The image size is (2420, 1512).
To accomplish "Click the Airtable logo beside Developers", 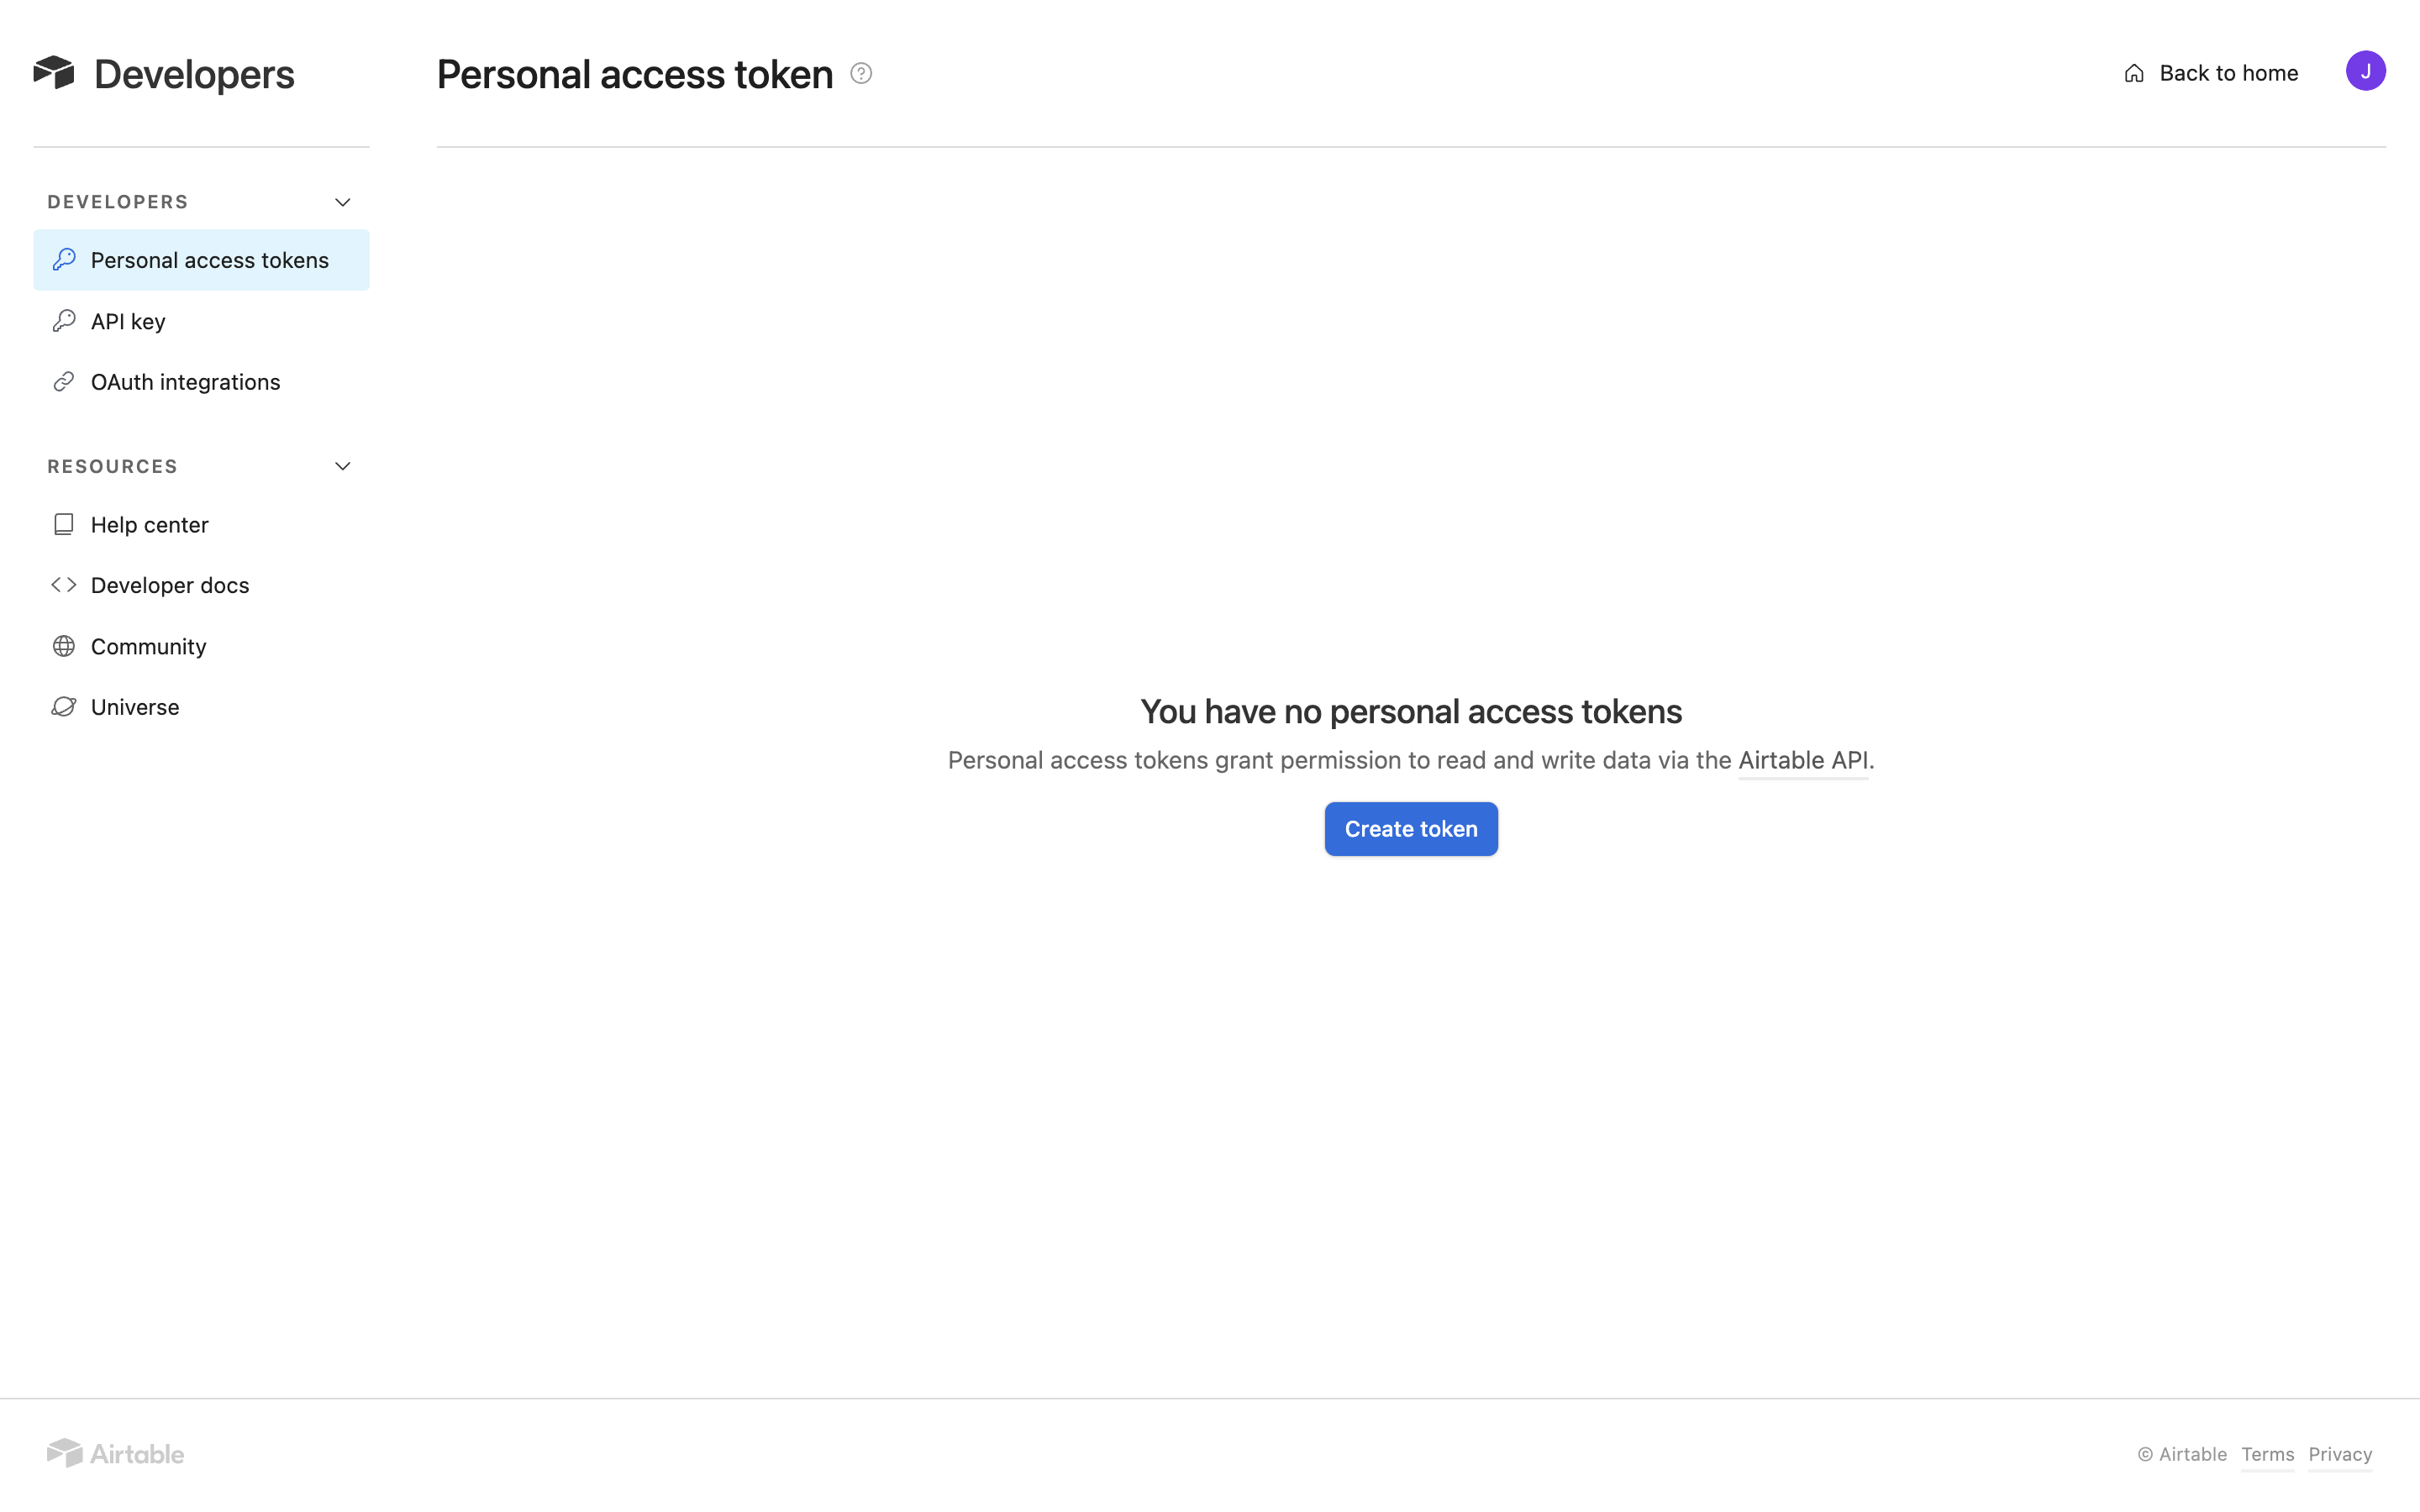I will click(54, 73).
